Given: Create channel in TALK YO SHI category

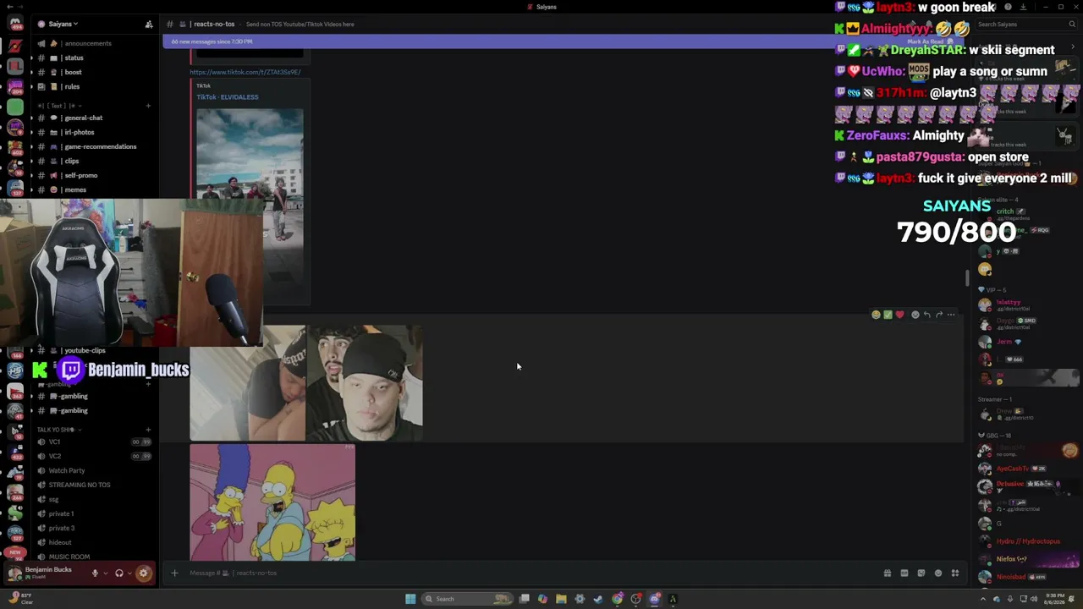Looking at the screenshot, I should [148, 430].
